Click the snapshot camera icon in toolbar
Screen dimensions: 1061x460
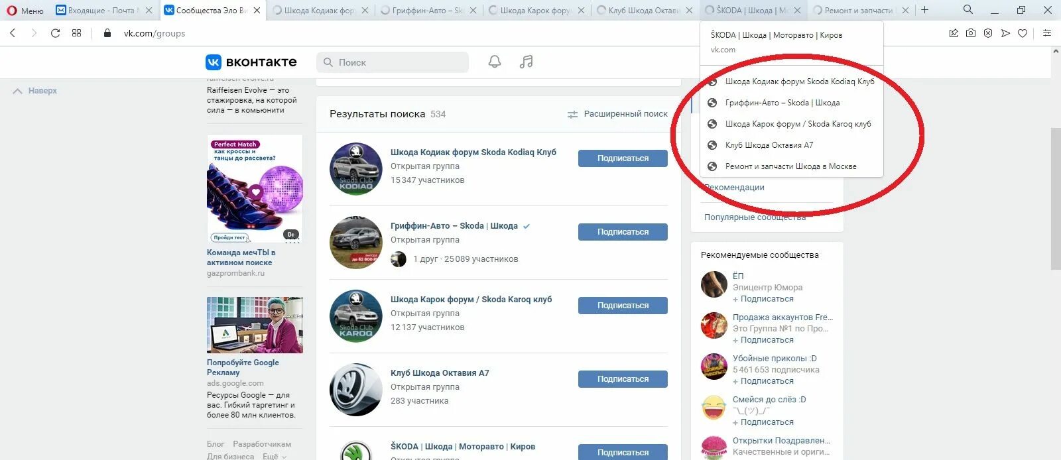[971, 33]
